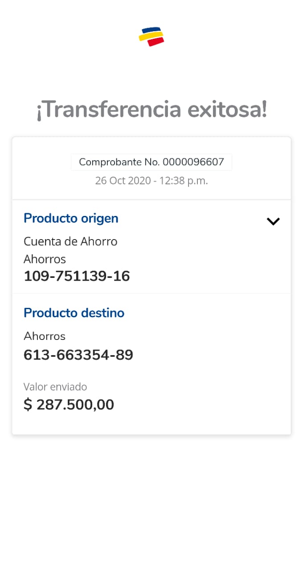Click the dollar sign of the amount
Screen dimensions: 303x571
(28, 405)
